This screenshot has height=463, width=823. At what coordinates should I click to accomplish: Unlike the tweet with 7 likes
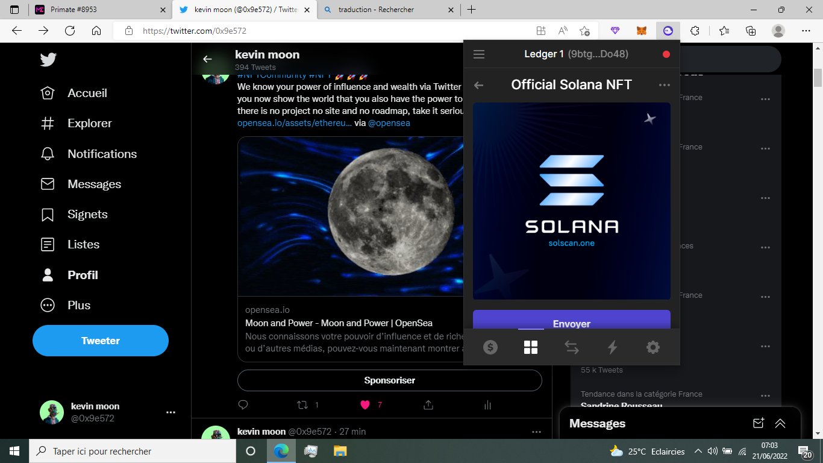[x=365, y=405]
